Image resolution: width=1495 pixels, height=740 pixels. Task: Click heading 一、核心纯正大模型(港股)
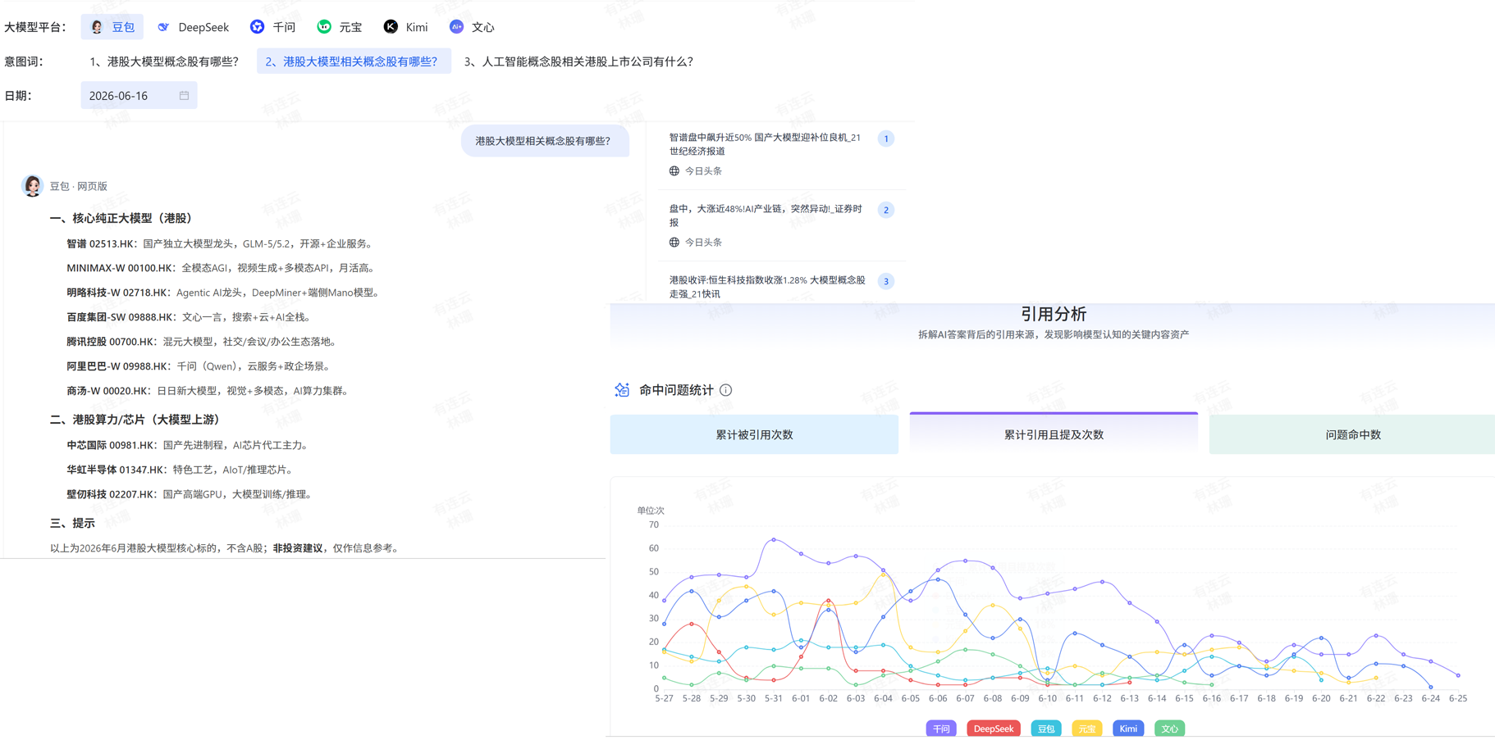pos(123,218)
